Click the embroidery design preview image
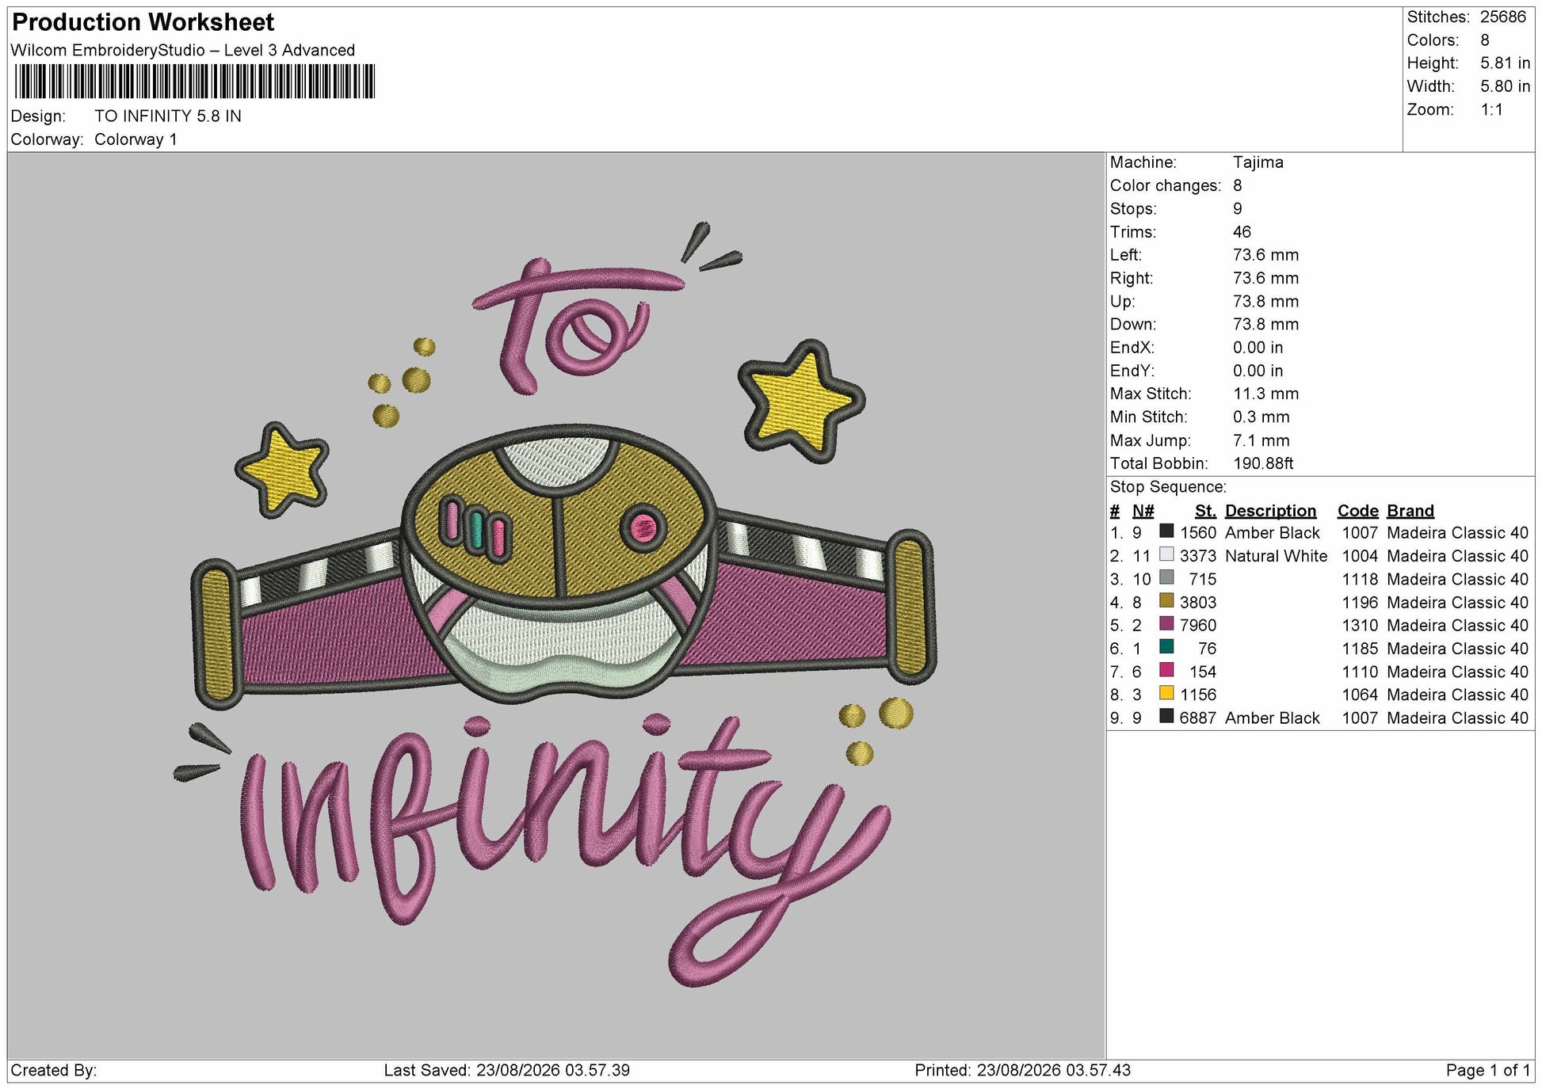 click(556, 605)
